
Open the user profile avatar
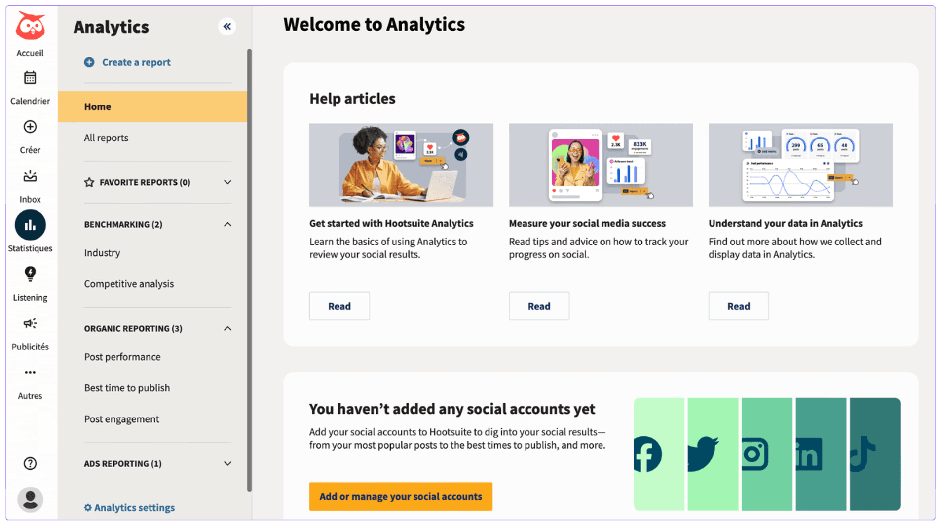30,499
